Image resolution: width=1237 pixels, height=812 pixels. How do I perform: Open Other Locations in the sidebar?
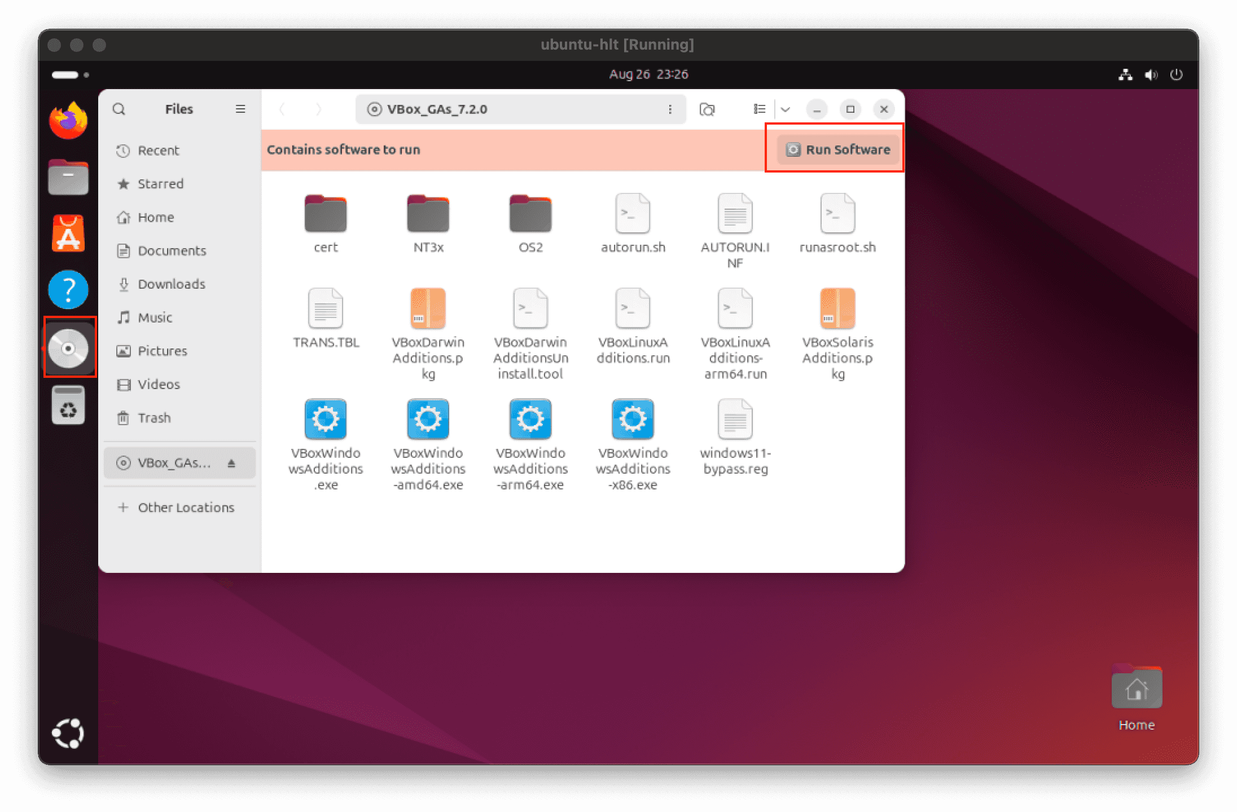pyautogui.click(x=179, y=507)
